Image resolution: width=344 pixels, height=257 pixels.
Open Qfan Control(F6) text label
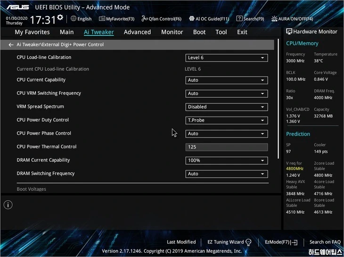pos(165,19)
